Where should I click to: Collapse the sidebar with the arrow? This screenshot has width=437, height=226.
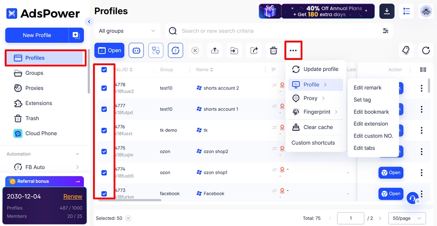click(89, 22)
